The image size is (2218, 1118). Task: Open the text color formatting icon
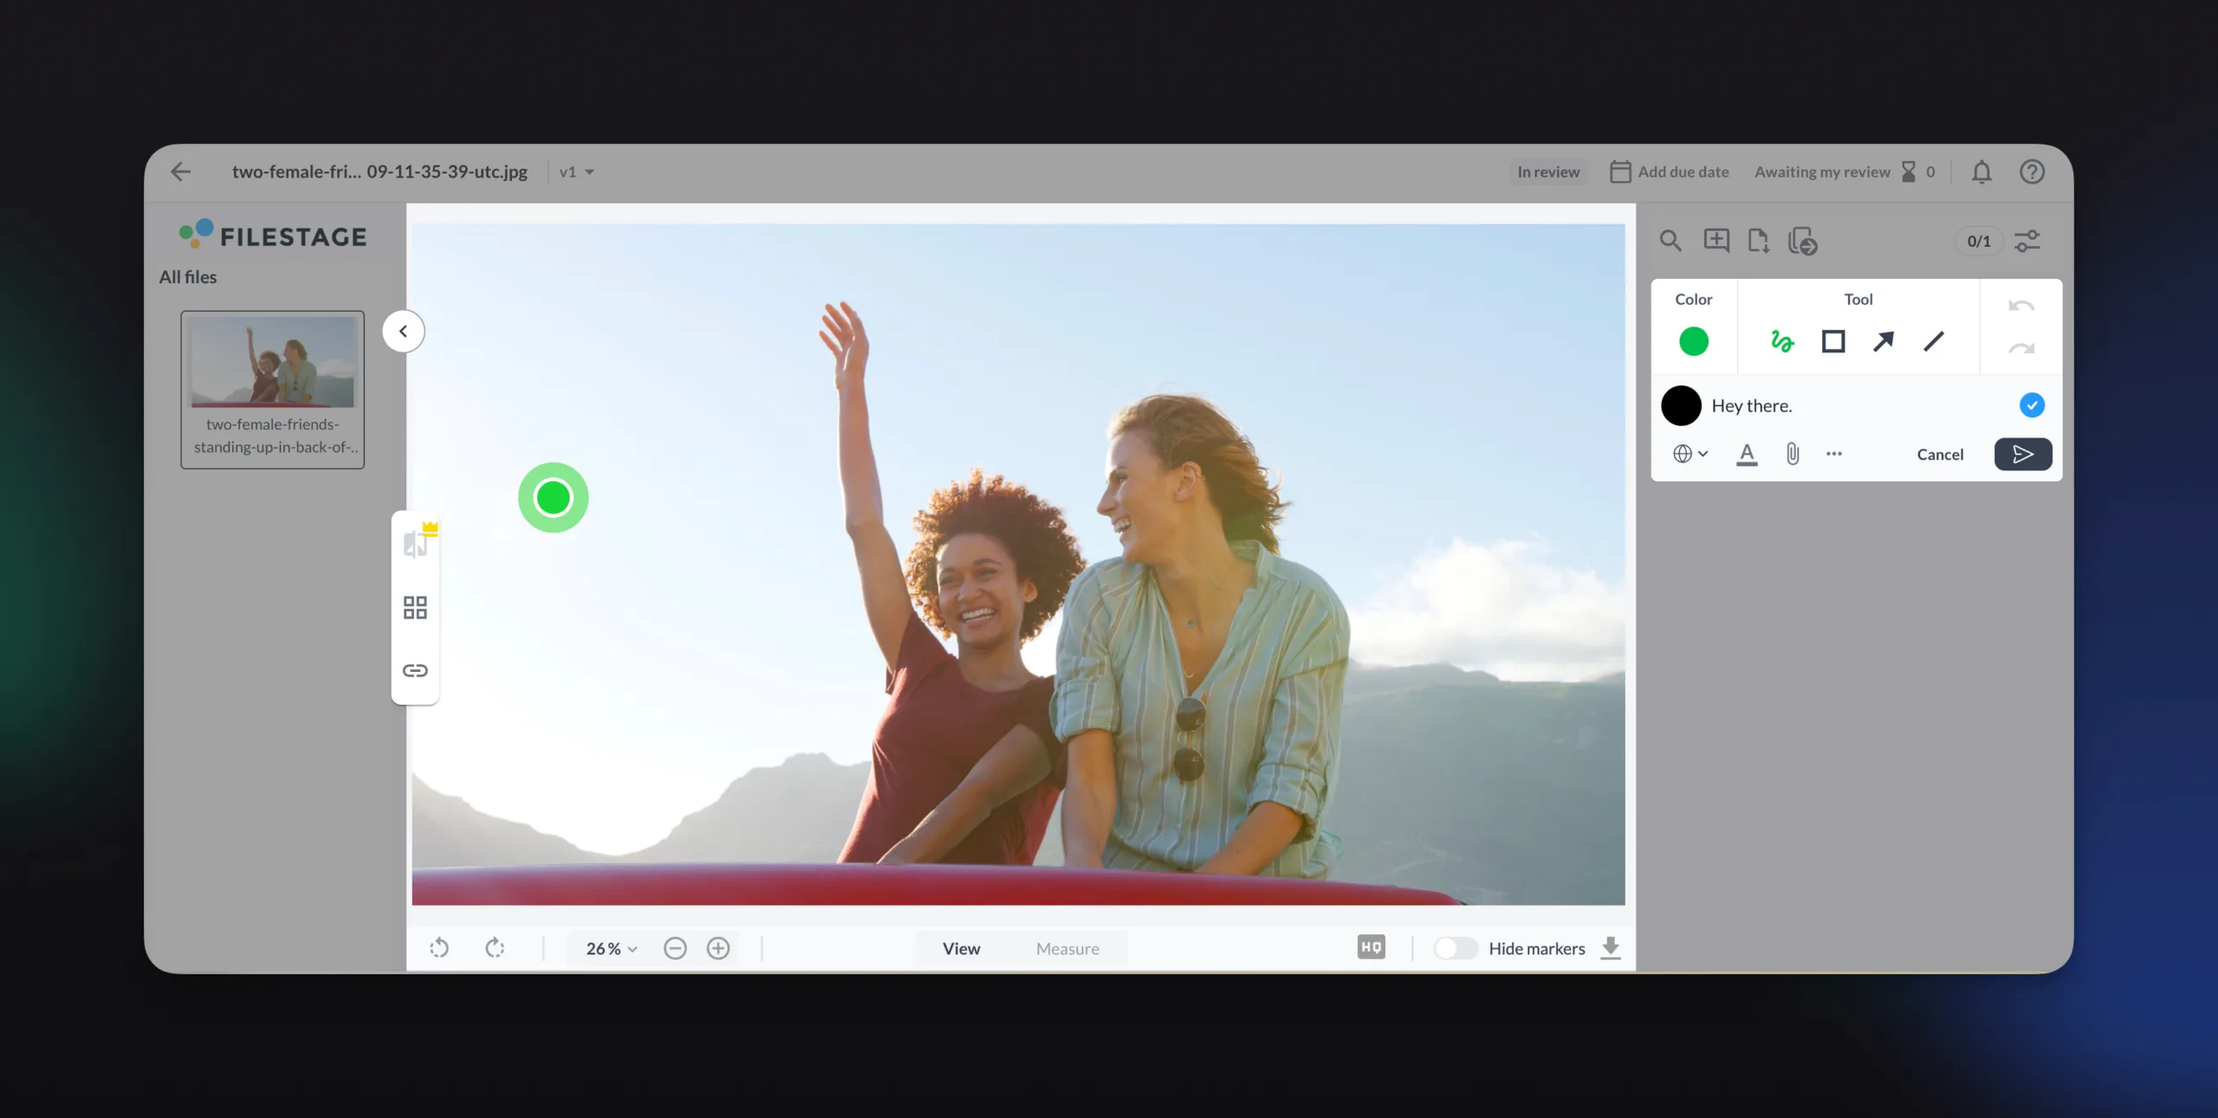1747,454
